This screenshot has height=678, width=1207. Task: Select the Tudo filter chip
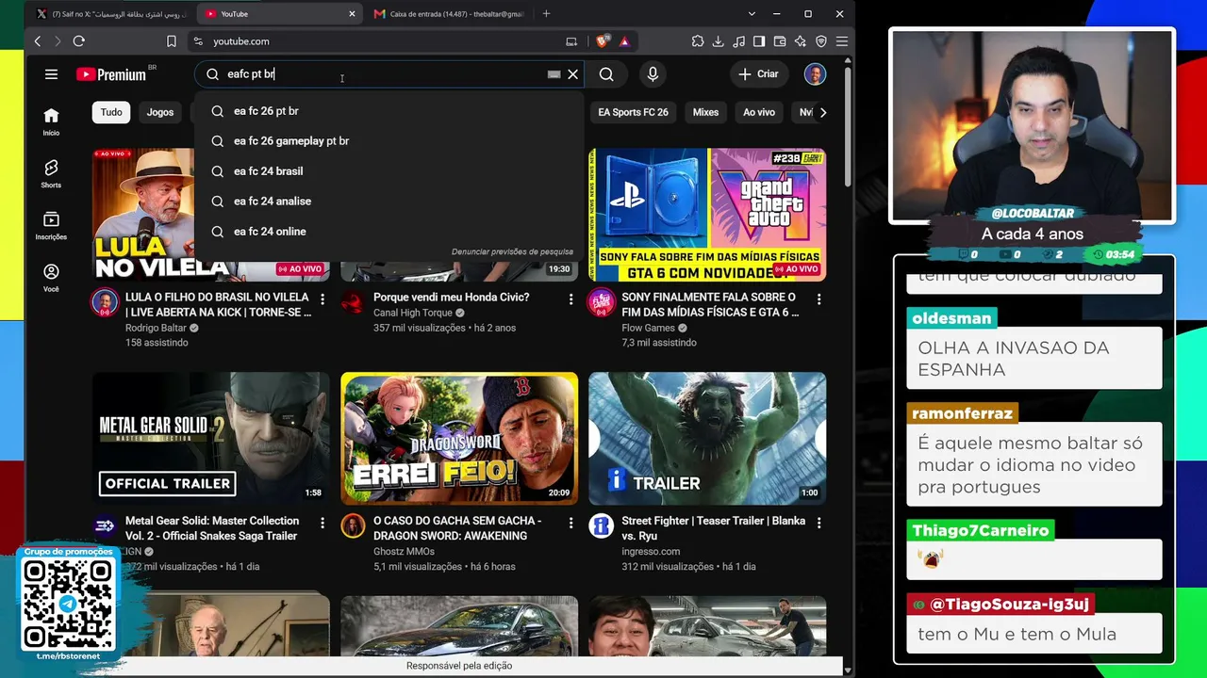[111, 112]
